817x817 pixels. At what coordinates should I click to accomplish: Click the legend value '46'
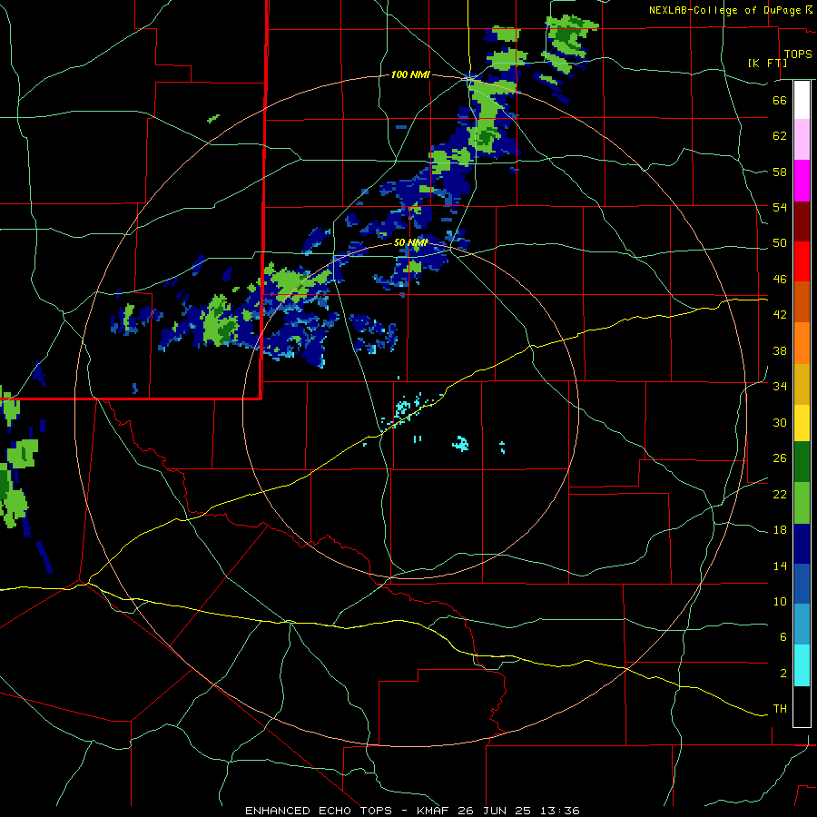point(780,280)
